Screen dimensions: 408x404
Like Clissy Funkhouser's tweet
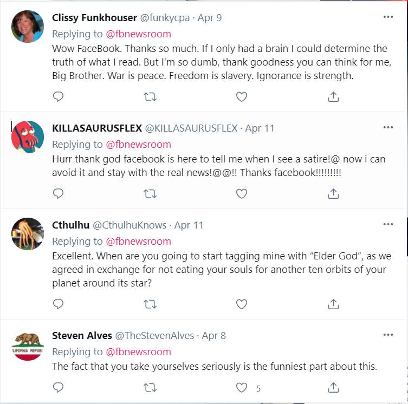click(242, 96)
